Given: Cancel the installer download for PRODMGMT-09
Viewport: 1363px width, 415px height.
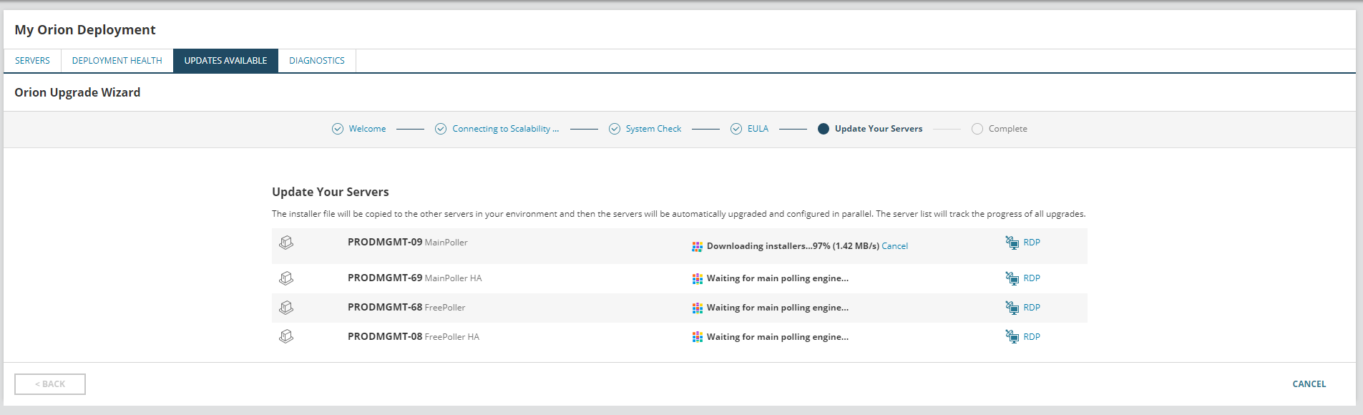Looking at the screenshot, I should click(x=894, y=246).
